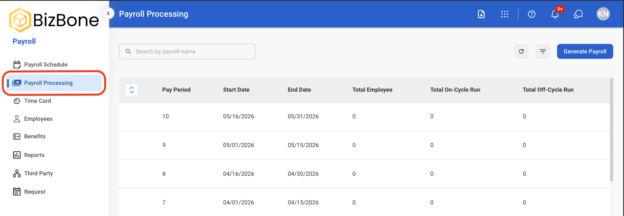Refresh the payroll list
This screenshot has width=624, height=216.
[521, 51]
